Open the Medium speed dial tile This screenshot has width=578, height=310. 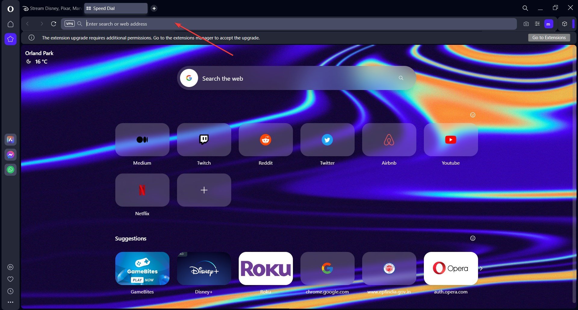142,140
